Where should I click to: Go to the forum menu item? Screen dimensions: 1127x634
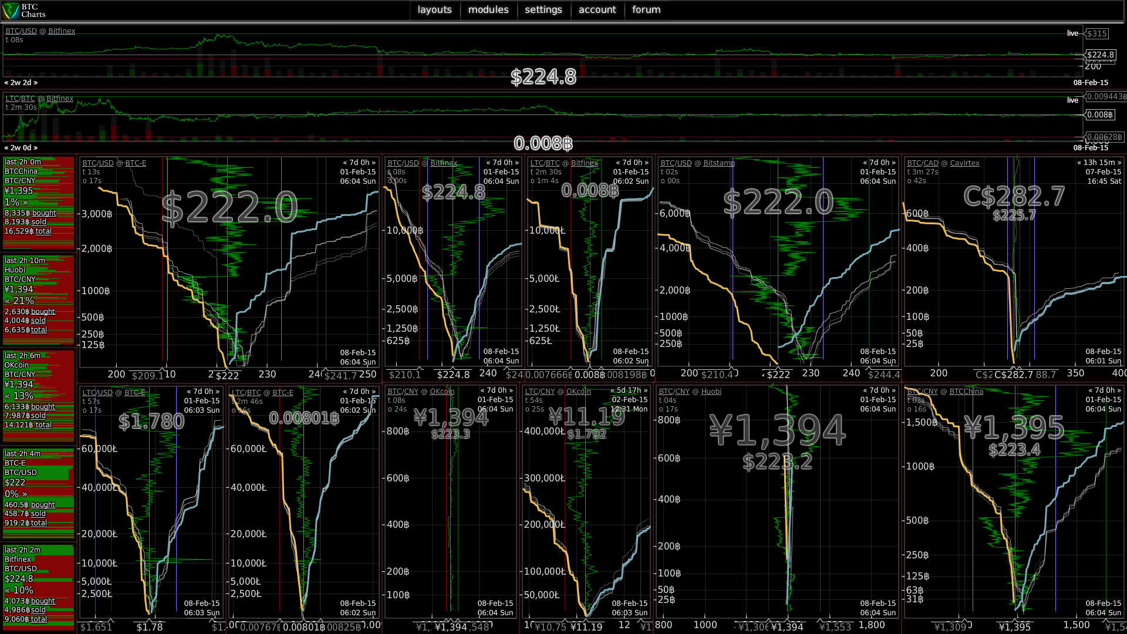646,10
